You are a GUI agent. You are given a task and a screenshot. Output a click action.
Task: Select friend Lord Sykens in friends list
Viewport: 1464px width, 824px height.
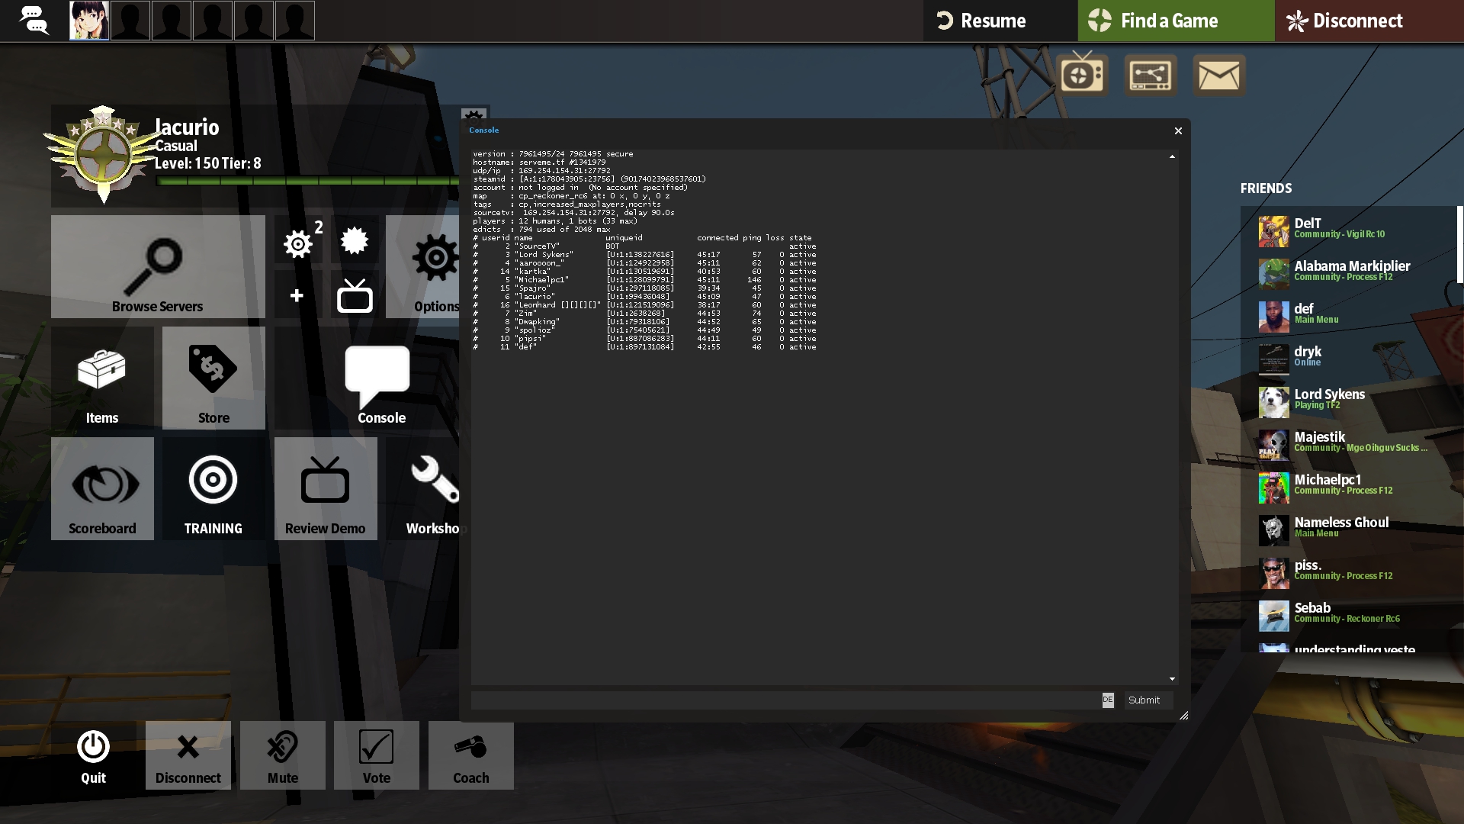coord(1350,401)
